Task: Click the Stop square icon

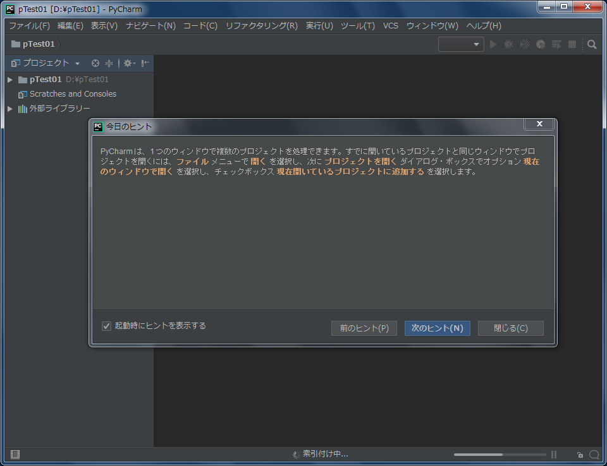Action: point(572,44)
